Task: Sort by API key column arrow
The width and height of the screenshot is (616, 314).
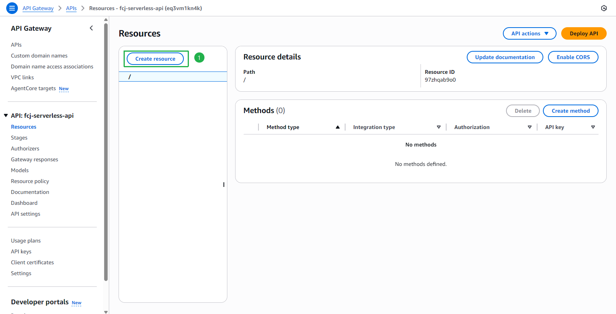Action: (593, 127)
